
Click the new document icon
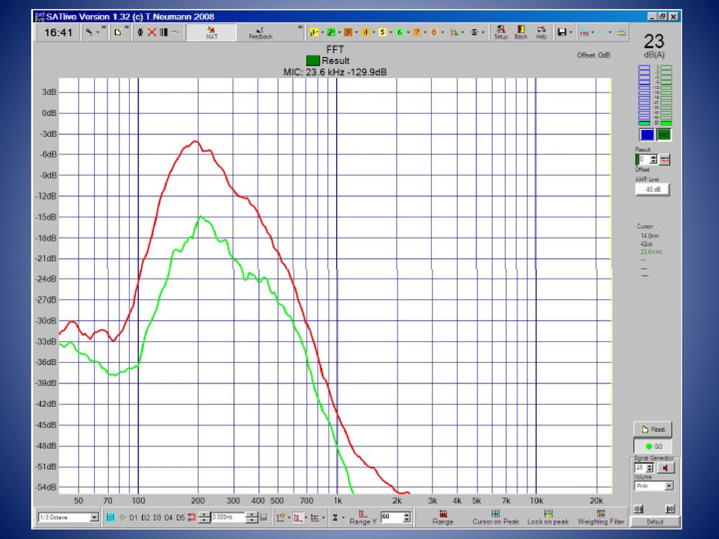pos(117,32)
